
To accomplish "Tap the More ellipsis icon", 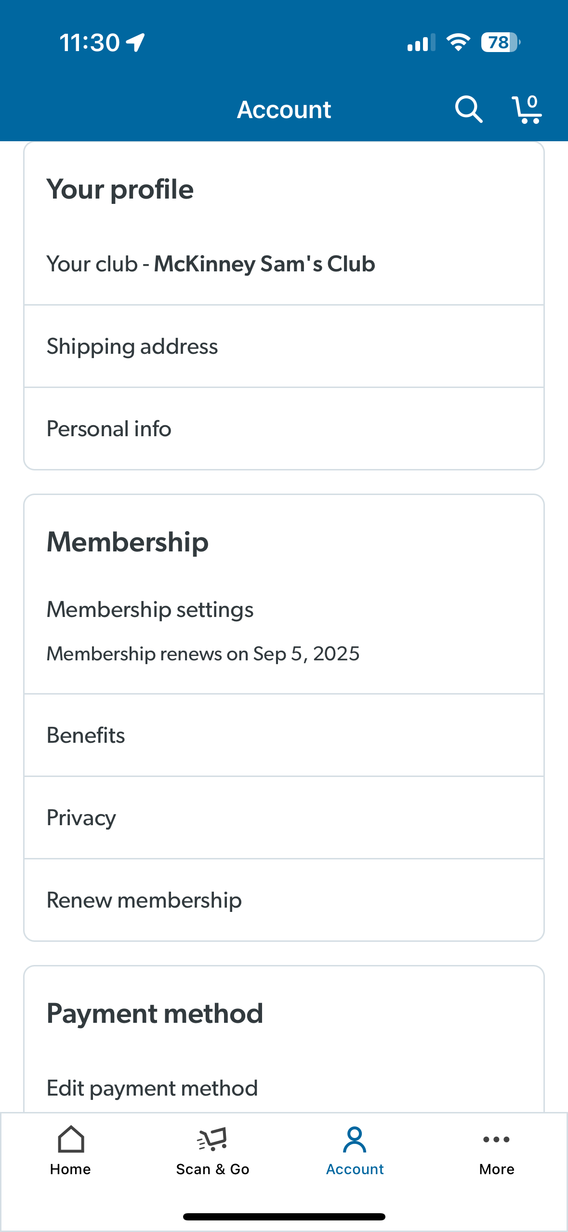I will tap(496, 1139).
